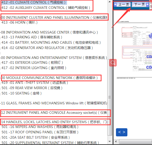Open 419 -01 ANTI -THEFT SYSTEM entry
Viewport: 152px width, 145px height.
(x=35, y=83)
